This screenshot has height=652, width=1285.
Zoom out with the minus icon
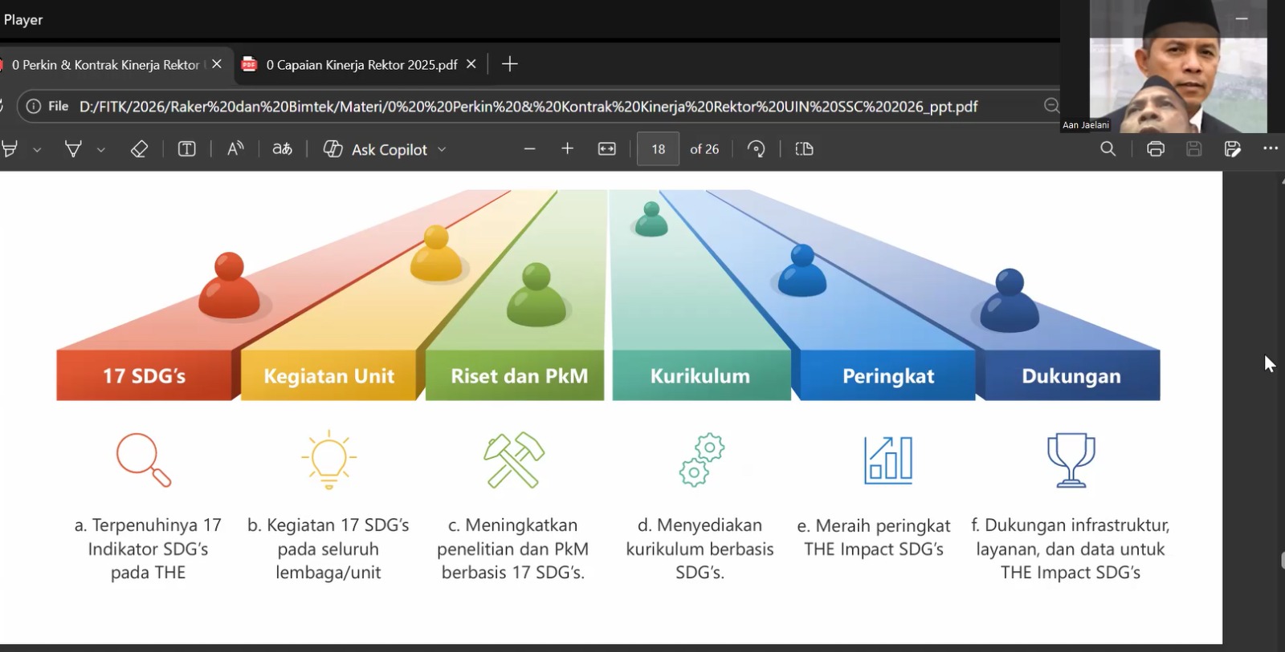pos(529,149)
